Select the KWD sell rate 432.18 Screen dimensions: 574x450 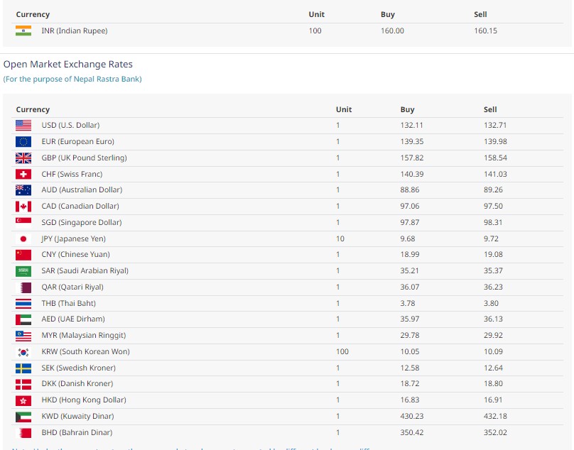495,416
